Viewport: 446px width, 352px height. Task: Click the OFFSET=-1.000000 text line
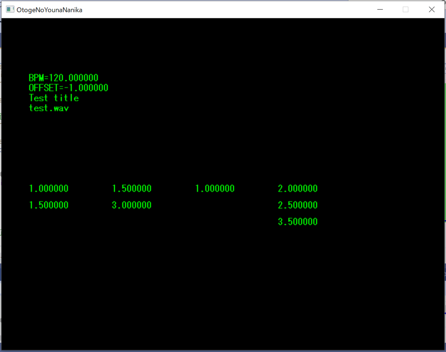[x=68, y=88]
